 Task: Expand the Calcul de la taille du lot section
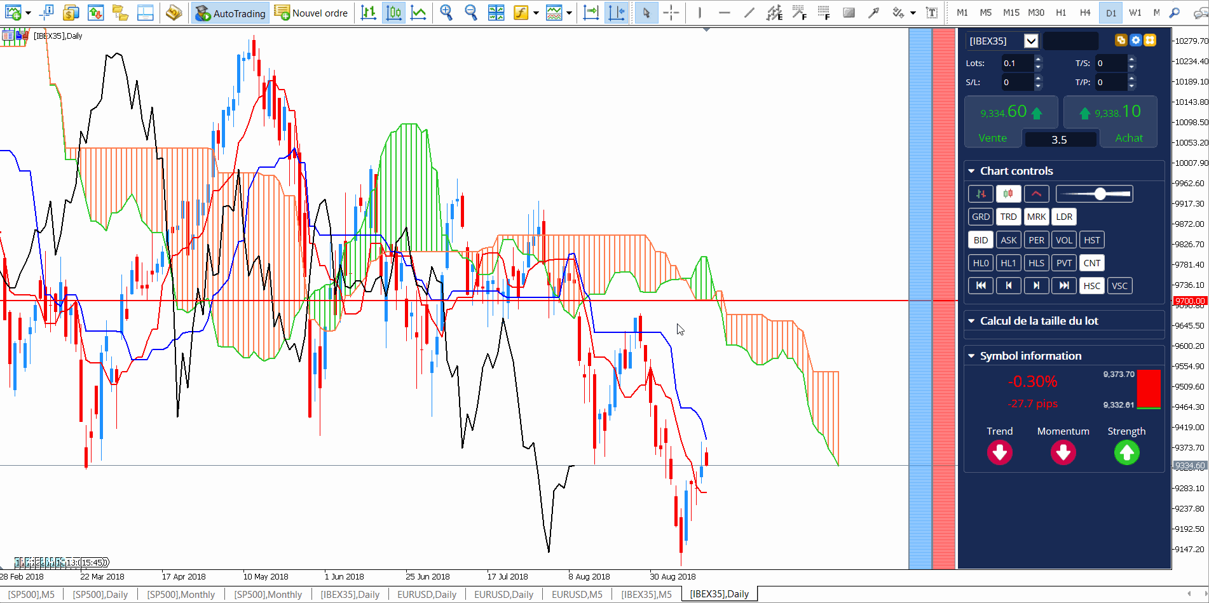(971, 321)
